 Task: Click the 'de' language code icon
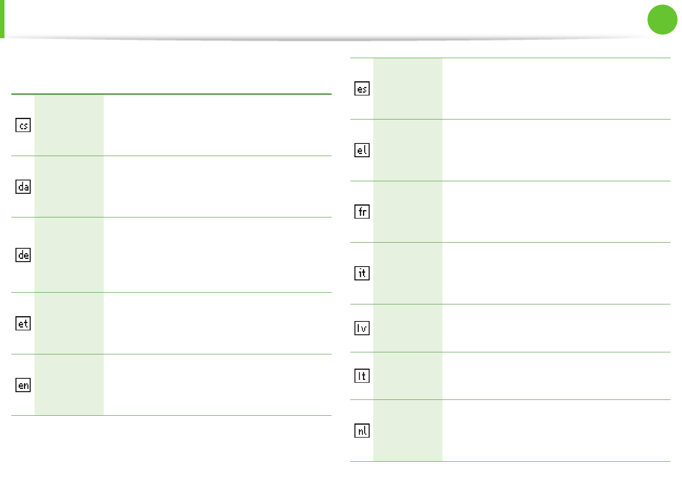tap(23, 255)
